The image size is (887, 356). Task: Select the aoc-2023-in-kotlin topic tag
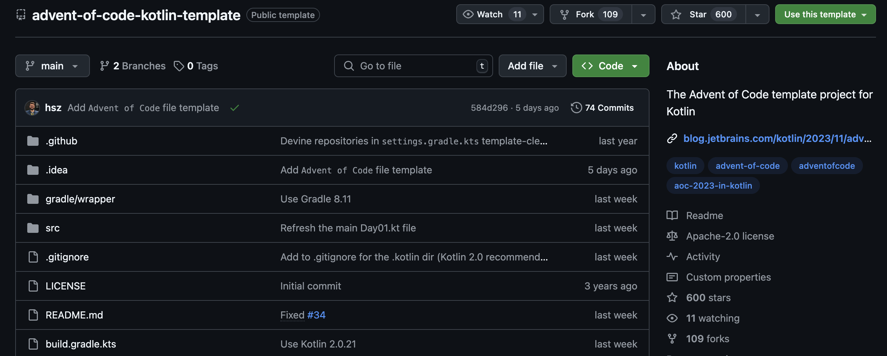713,185
